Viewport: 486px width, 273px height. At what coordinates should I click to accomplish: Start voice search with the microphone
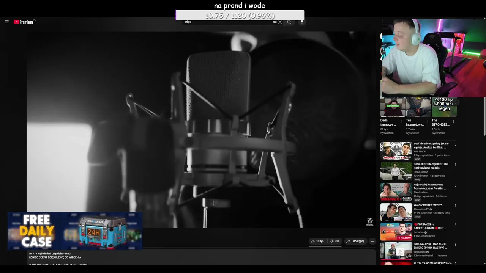pyautogui.click(x=302, y=22)
